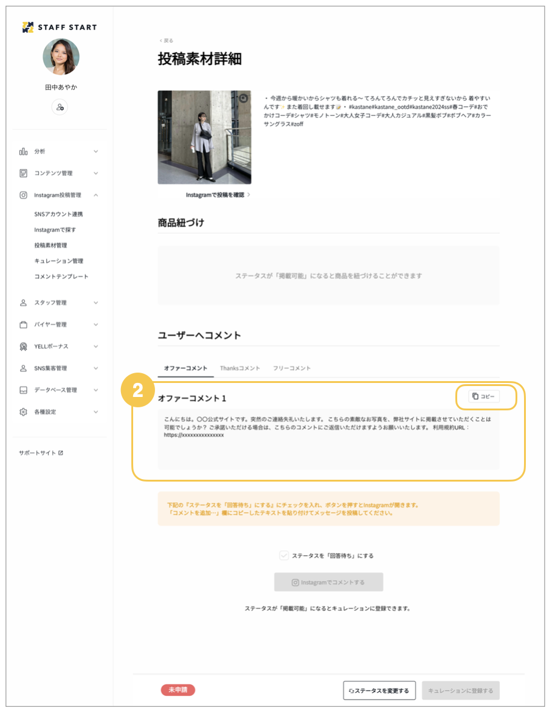Click the SNS集客管理 person icon
552x716 pixels.
[x=23, y=368]
